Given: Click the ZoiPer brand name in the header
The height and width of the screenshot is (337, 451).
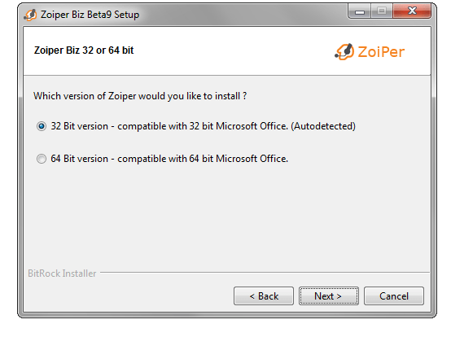Looking at the screenshot, I should tap(381, 52).
